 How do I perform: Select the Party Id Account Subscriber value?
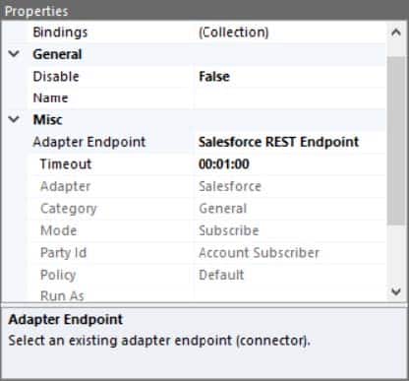click(259, 253)
